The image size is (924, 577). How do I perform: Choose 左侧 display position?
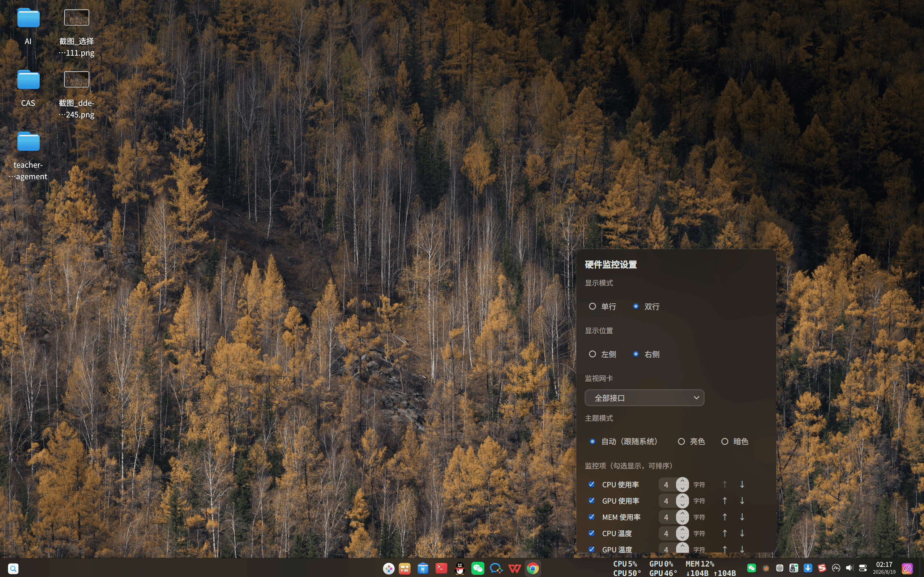592,354
